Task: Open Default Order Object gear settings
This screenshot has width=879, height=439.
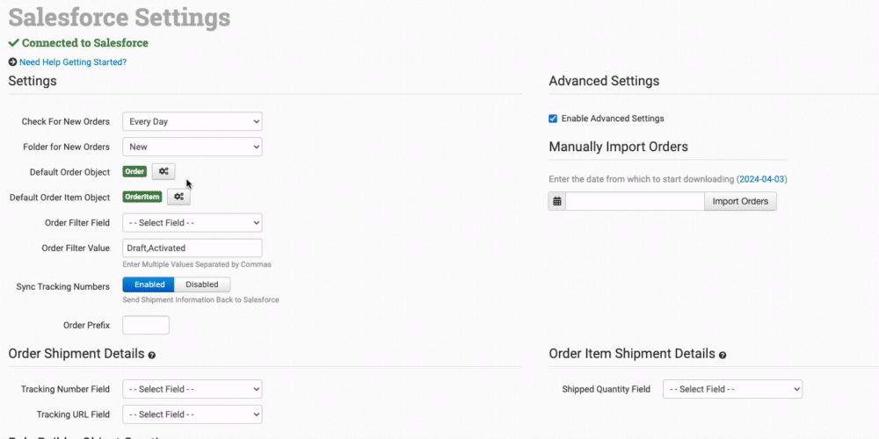Action: [x=163, y=172]
